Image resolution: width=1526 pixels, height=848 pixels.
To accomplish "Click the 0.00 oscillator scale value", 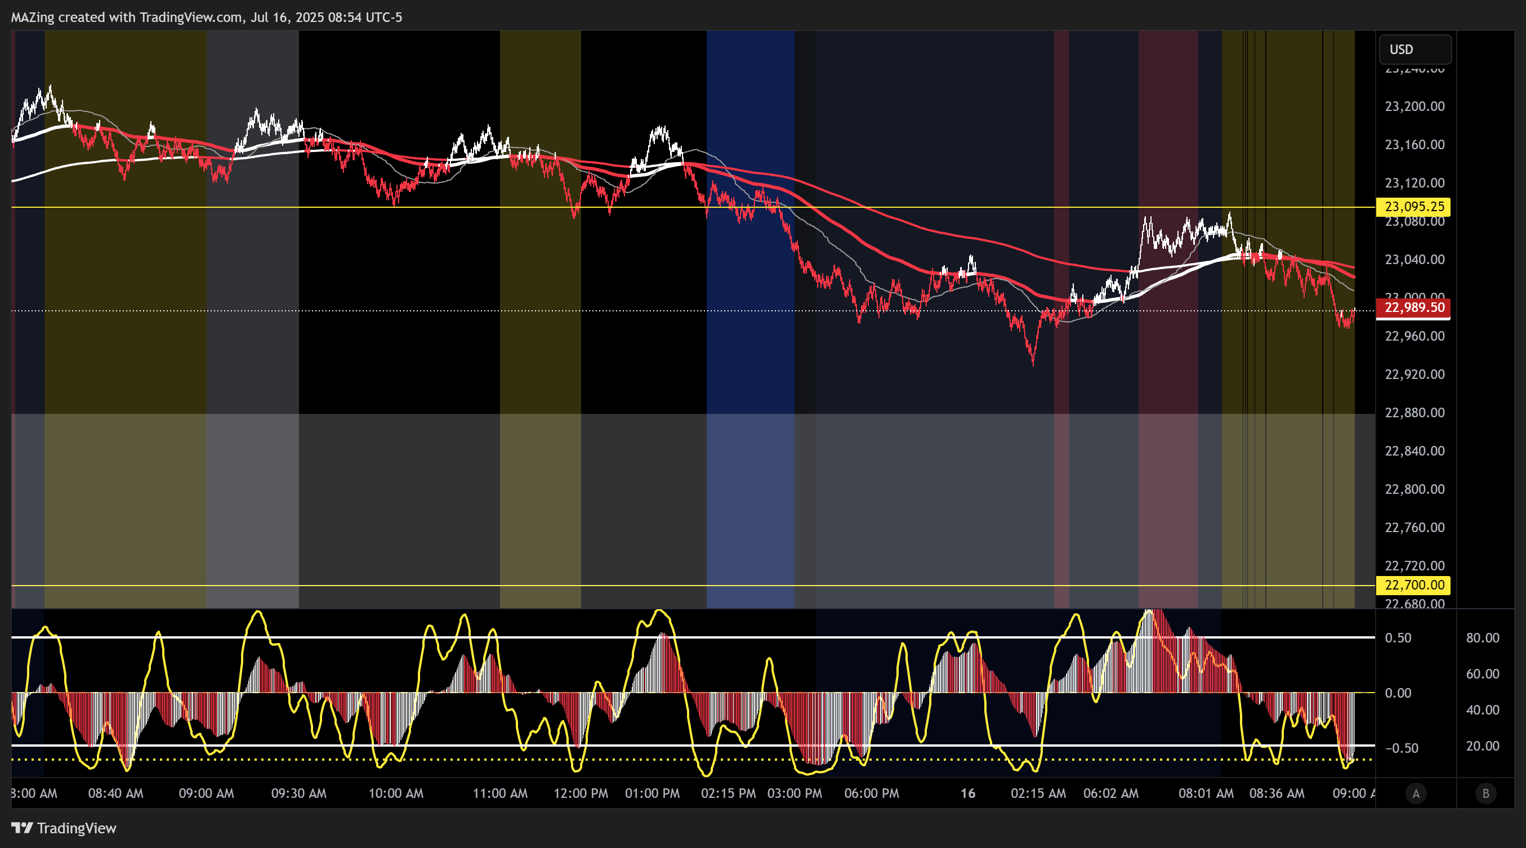I will [1398, 693].
